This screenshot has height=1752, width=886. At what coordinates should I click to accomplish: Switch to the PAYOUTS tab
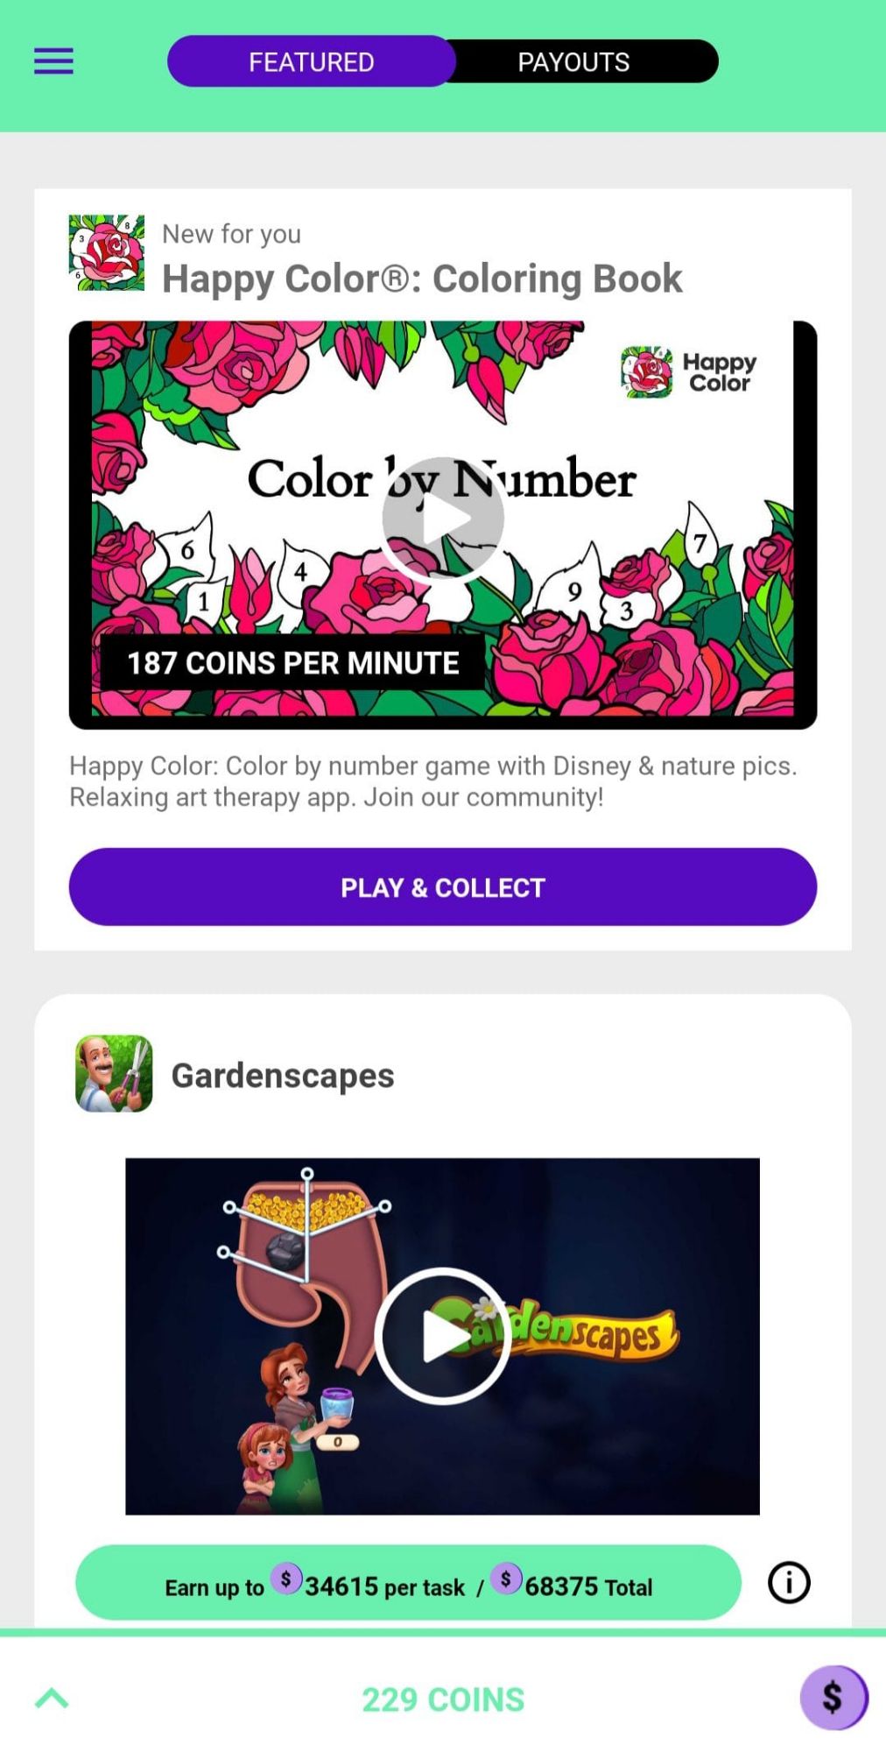(x=574, y=61)
